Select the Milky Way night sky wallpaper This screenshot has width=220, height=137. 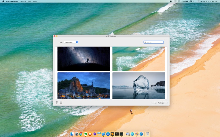click(84, 59)
